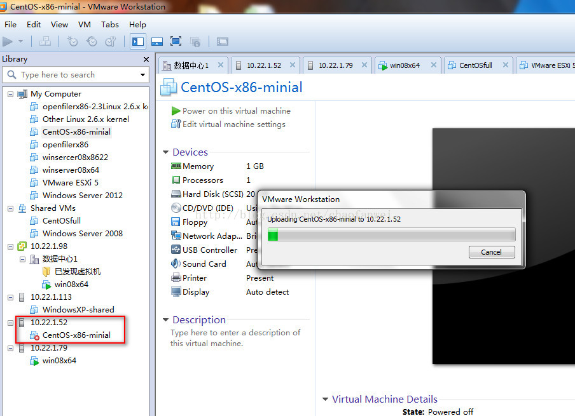Viewport: 575px width, 416px height.
Task: Open the Edit menu
Action: pos(33,25)
